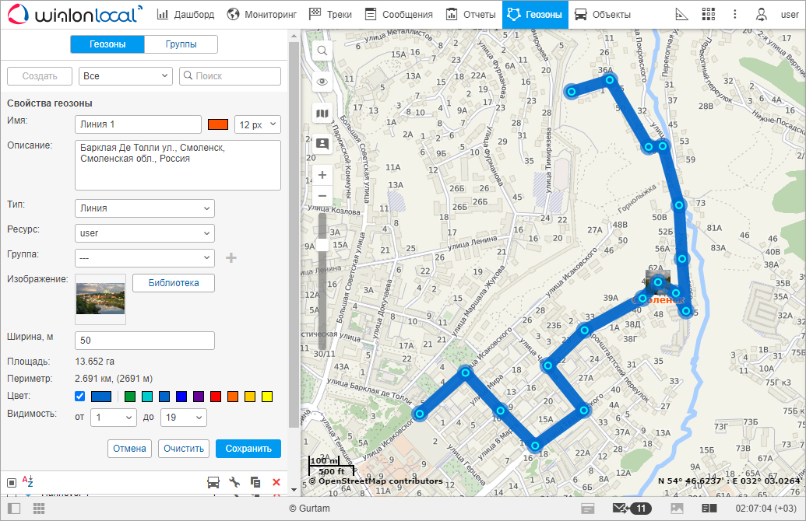806x521 pixels.
Task: Expand the Все filter dropdown
Action: pos(125,76)
